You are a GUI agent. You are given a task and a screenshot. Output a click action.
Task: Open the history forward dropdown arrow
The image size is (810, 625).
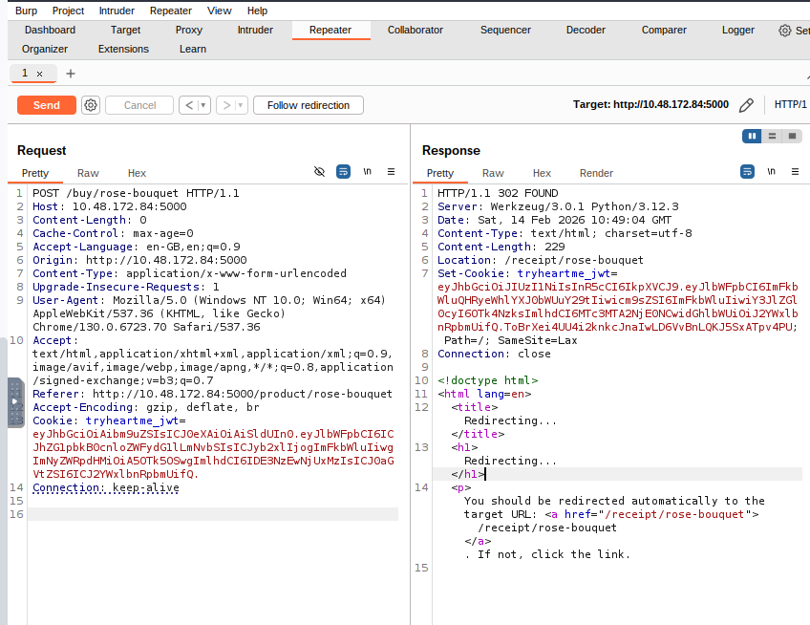(x=241, y=105)
